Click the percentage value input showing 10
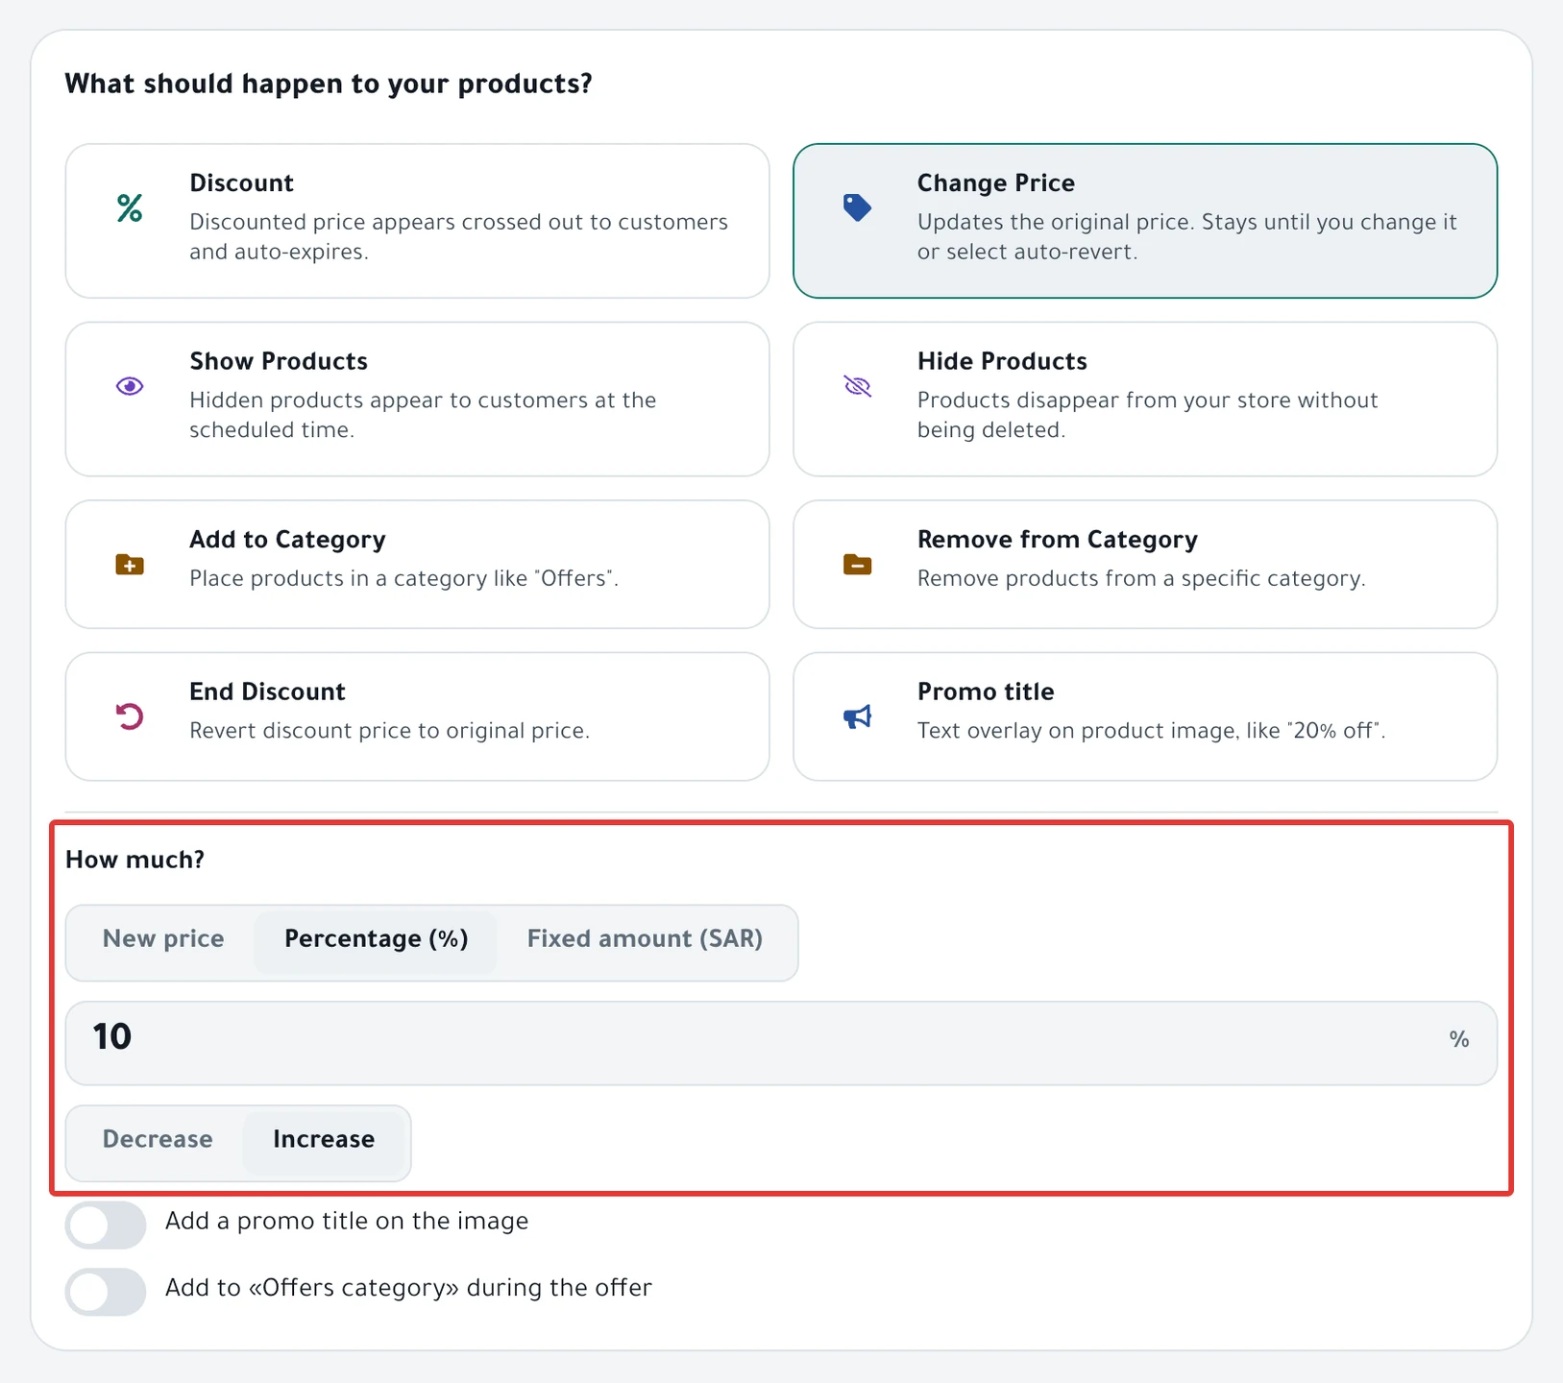1563x1383 pixels. click(781, 1043)
